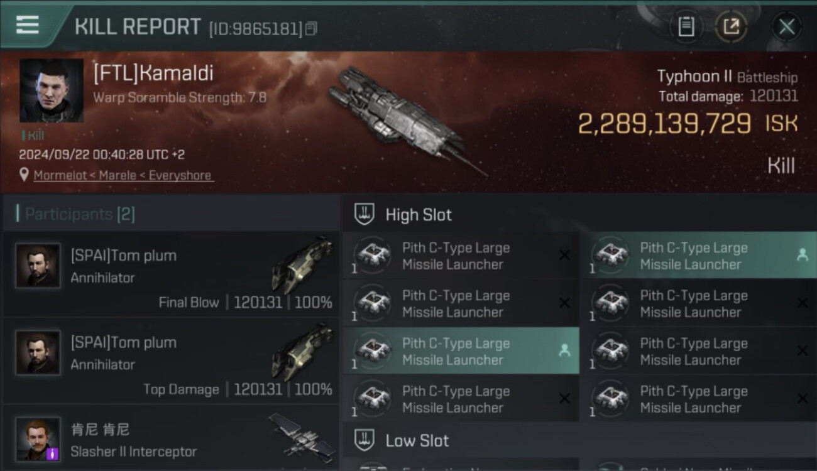Viewport: 817px width, 471px height.
Task: Close the kill report window
Action: (786, 26)
